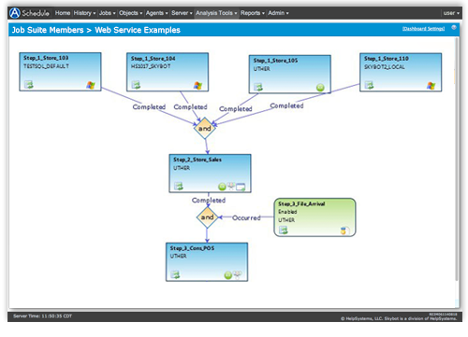This screenshot has height=337, width=468.
Task: Go to the Home menu item
Action: click(63, 13)
